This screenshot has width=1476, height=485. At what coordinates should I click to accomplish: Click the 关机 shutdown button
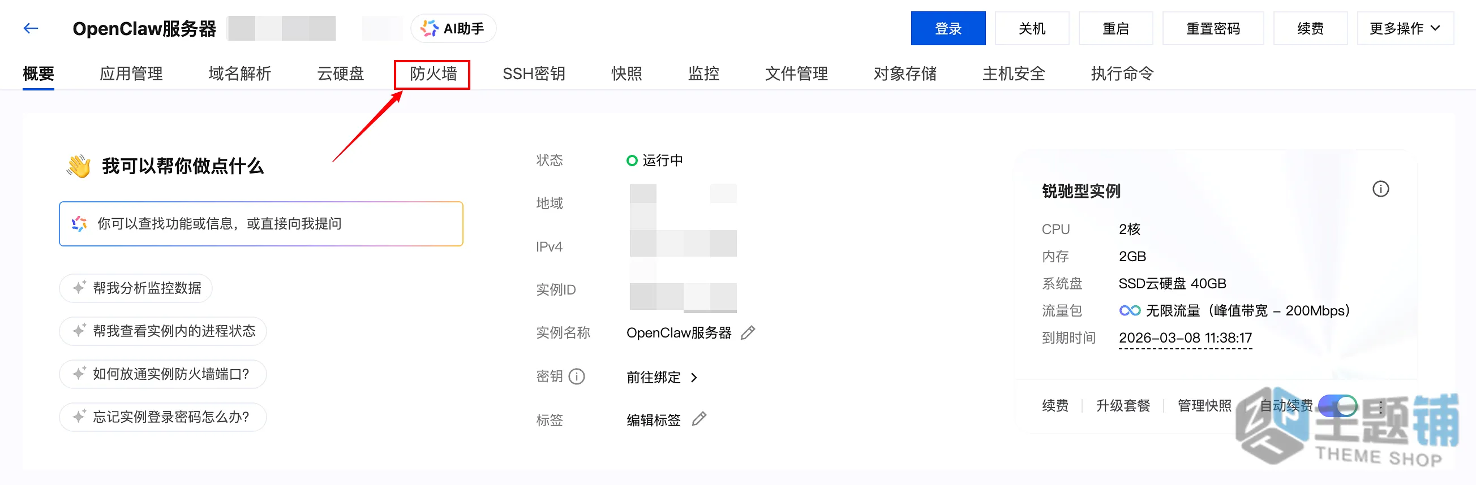coord(1031,28)
